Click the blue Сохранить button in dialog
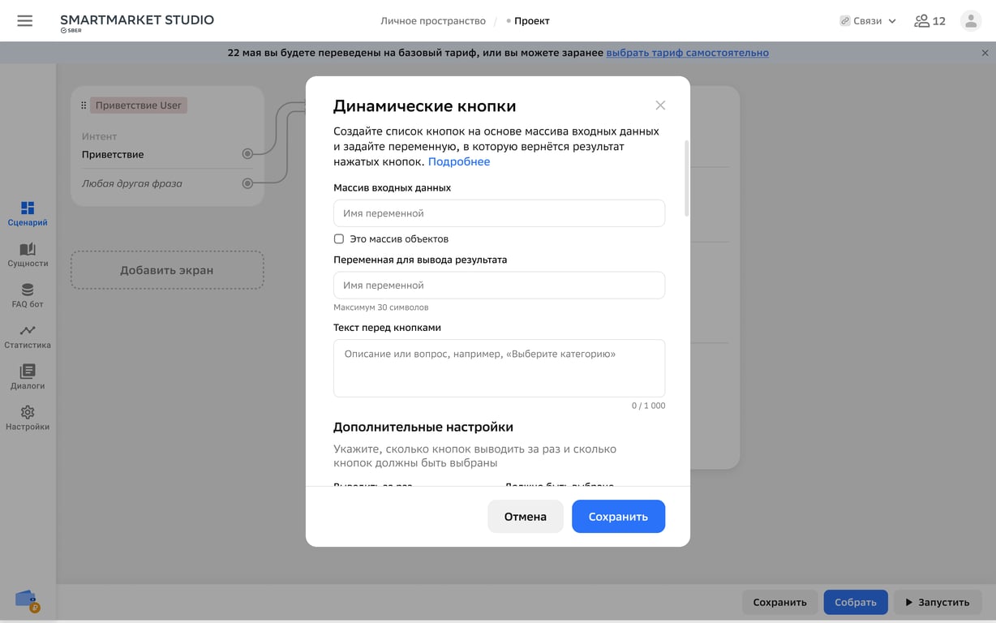The width and height of the screenshot is (996, 623). (x=618, y=517)
